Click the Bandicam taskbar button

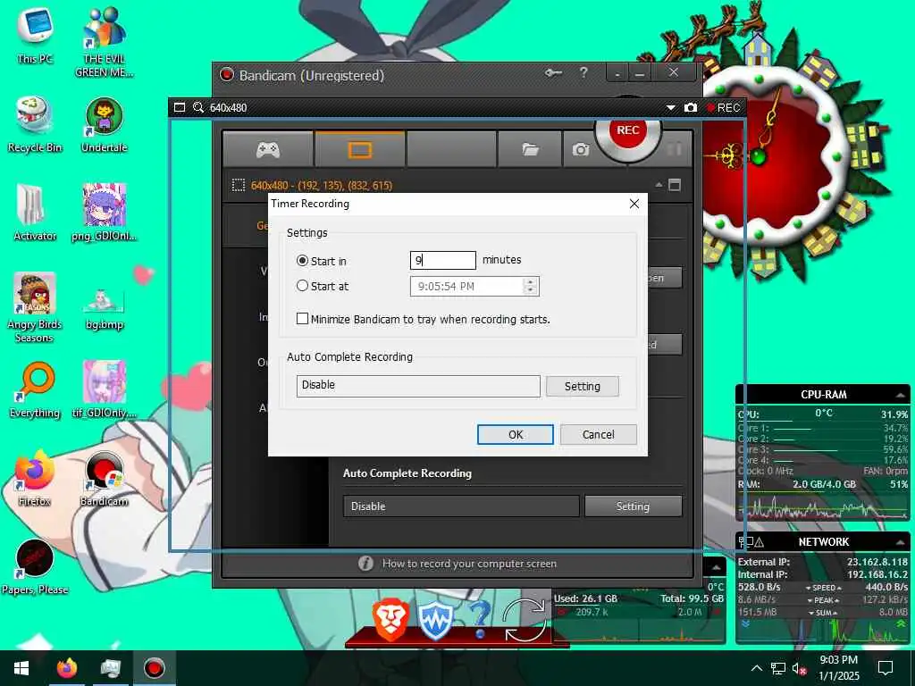coord(154,668)
